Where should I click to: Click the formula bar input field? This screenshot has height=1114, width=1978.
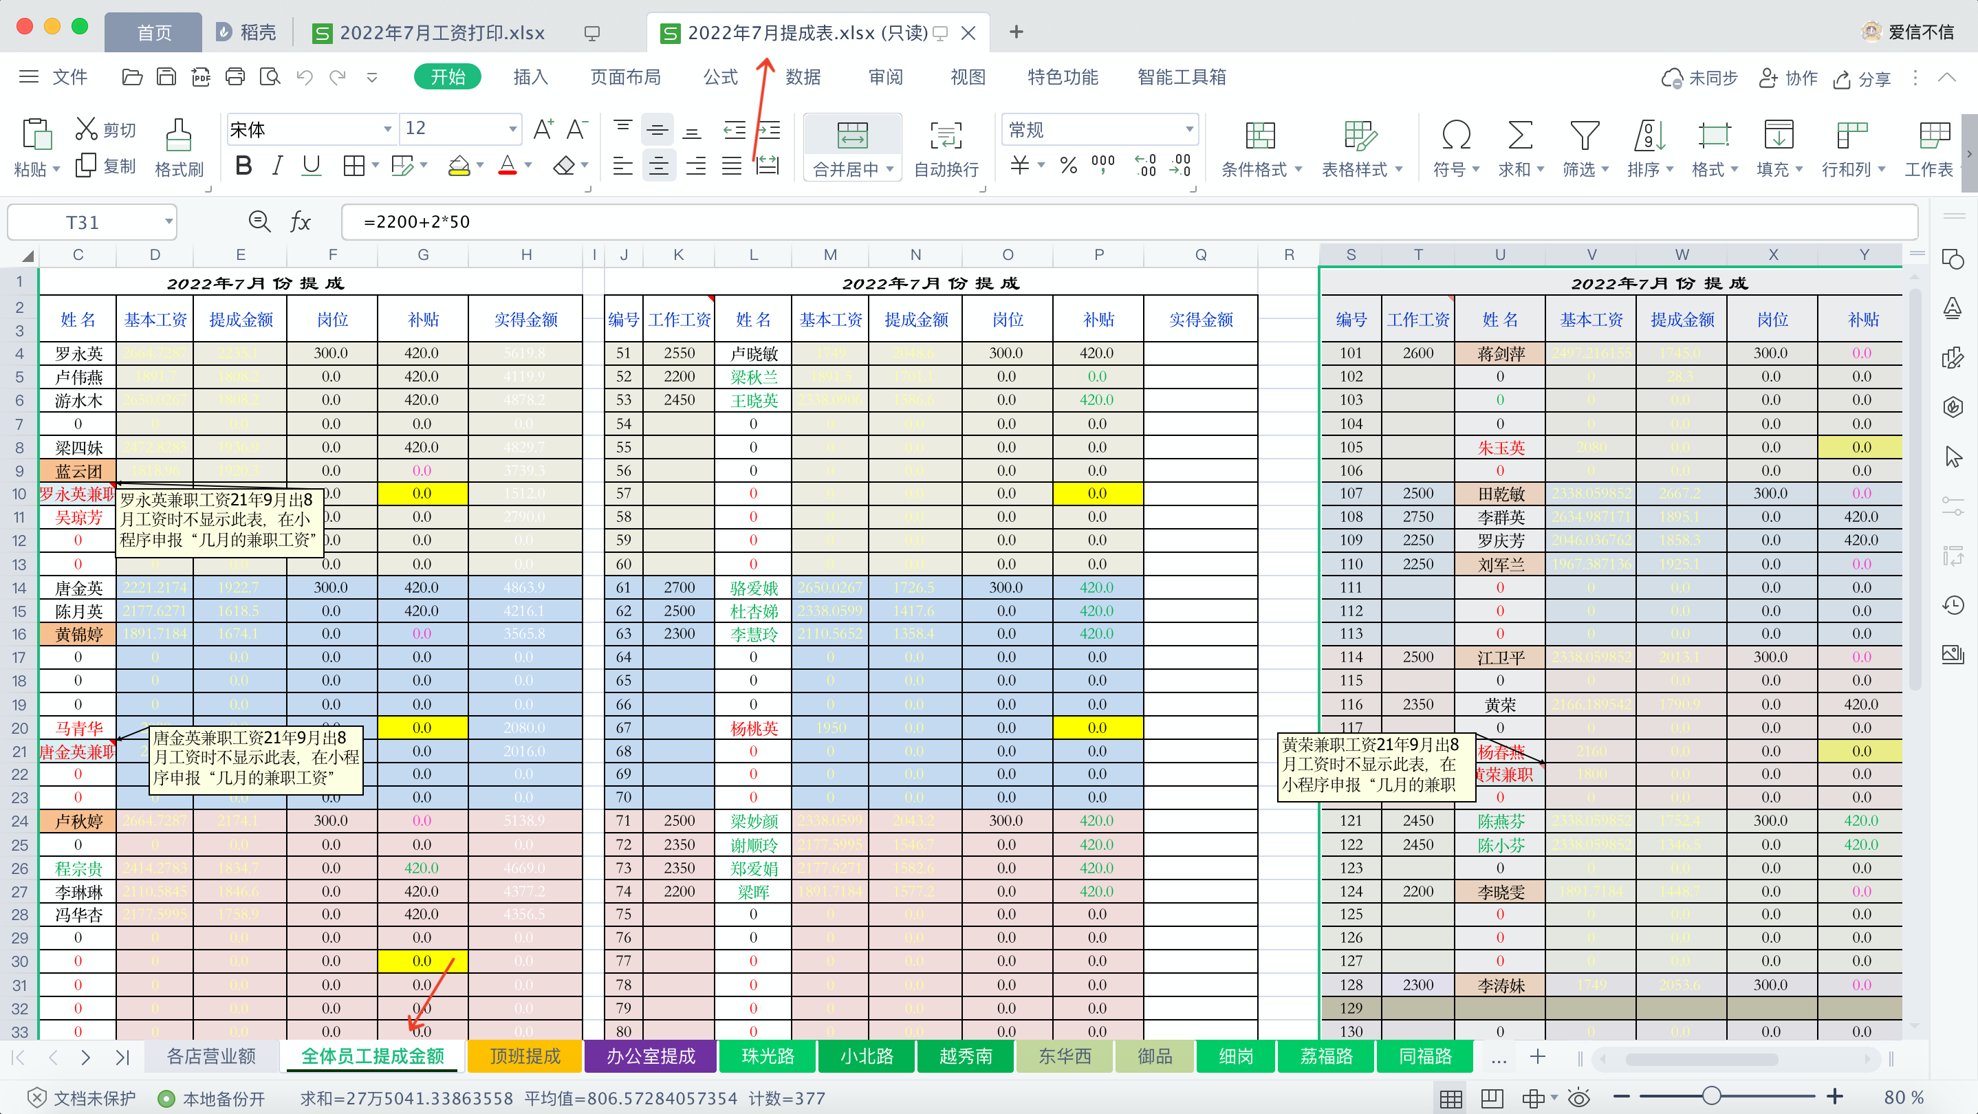click(1075, 222)
